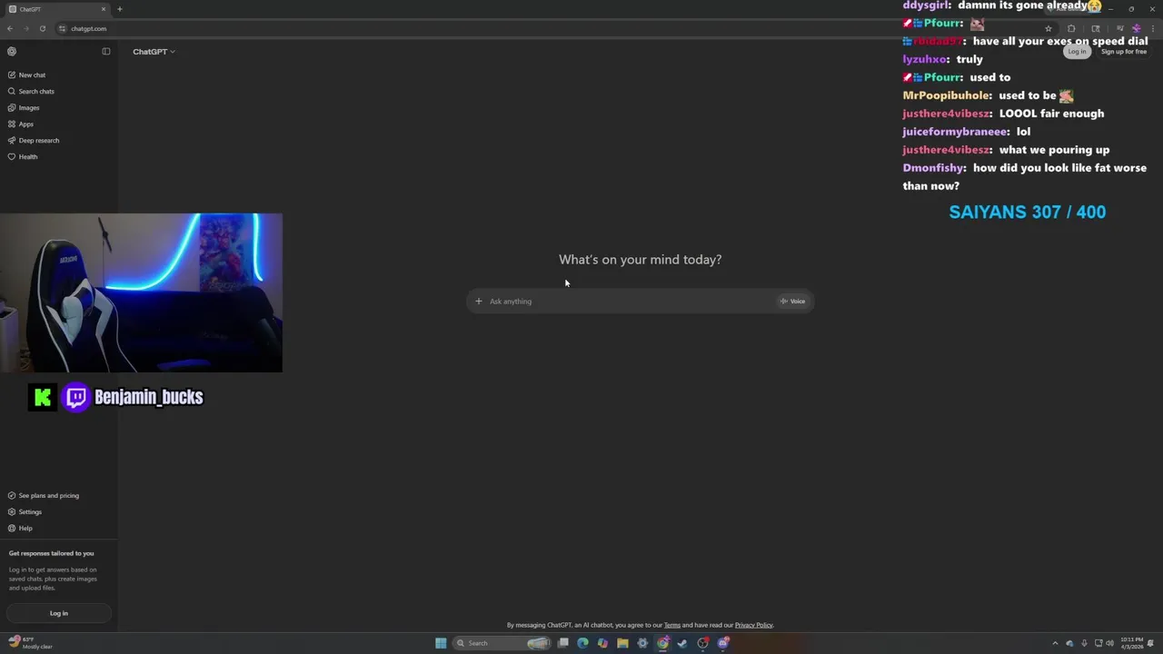Show hidden system tray icons
The image size is (1163, 654).
coord(1055,643)
